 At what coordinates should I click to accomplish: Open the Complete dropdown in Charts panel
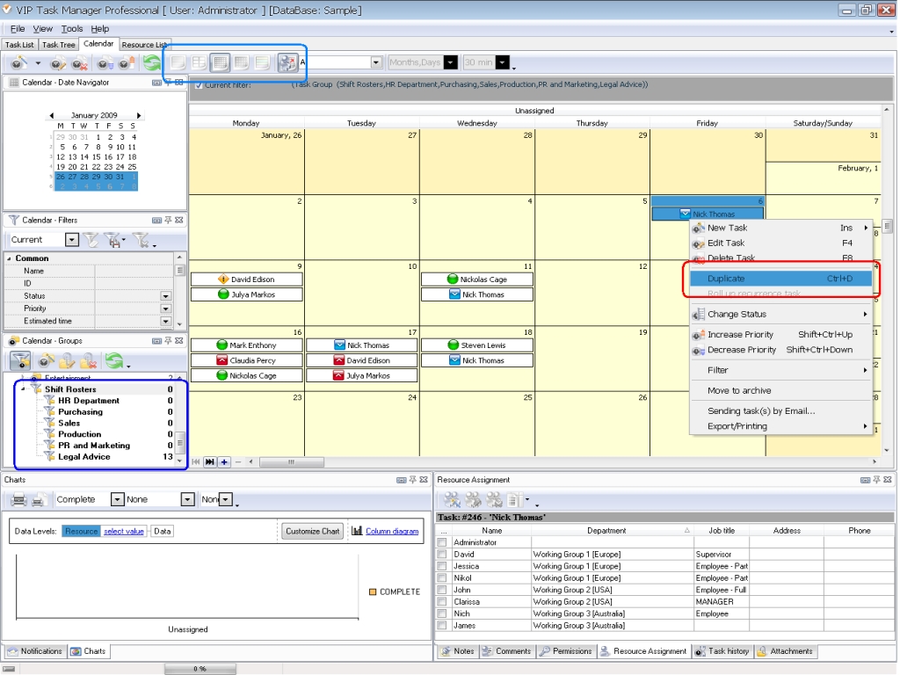pos(117,499)
